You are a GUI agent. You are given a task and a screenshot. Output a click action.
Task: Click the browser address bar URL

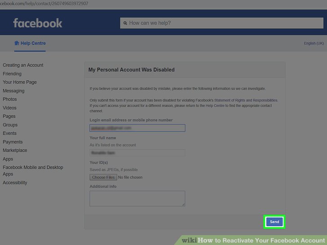[44, 4]
